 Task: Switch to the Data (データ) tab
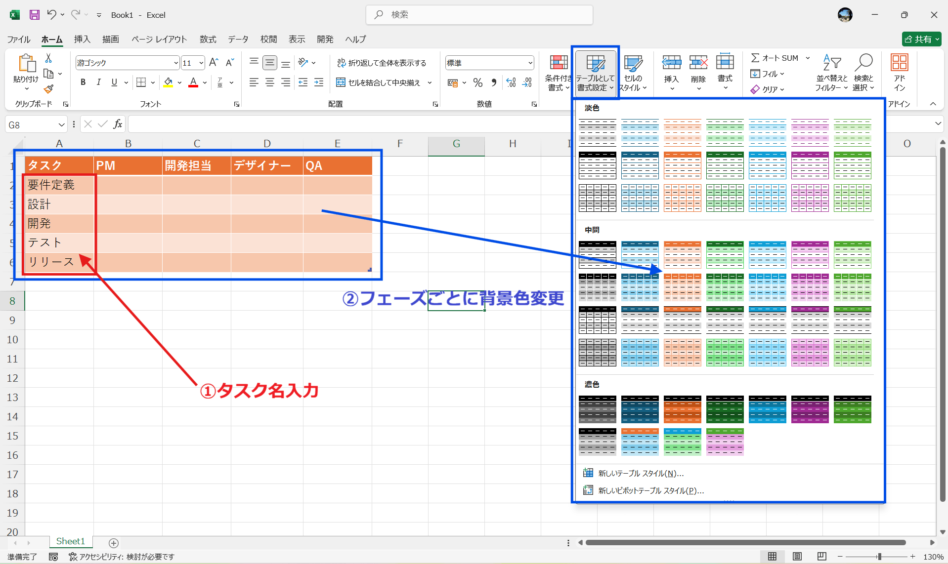pos(238,39)
